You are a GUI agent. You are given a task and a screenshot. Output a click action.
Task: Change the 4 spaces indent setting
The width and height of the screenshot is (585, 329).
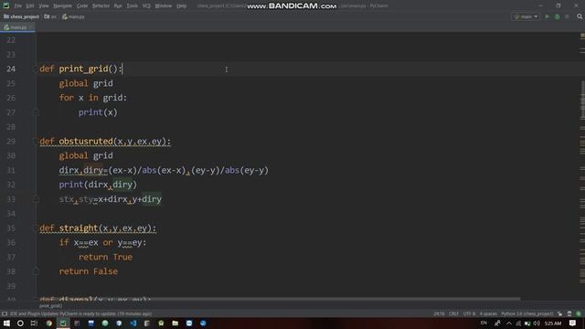tap(488, 314)
